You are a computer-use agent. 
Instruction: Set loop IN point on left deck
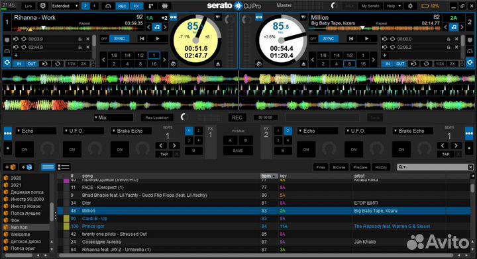pyautogui.click(x=19, y=63)
